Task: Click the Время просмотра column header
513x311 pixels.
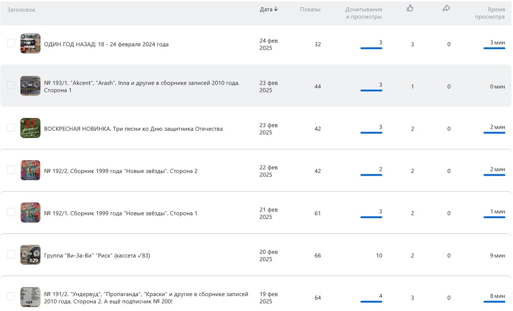Action: pos(490,13)
